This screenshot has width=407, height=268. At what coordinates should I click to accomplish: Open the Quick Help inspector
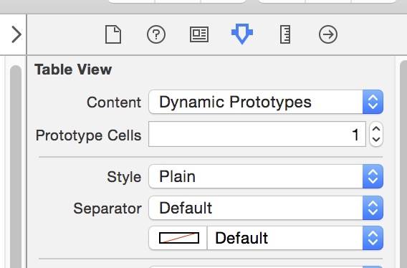tap(156, 34)
